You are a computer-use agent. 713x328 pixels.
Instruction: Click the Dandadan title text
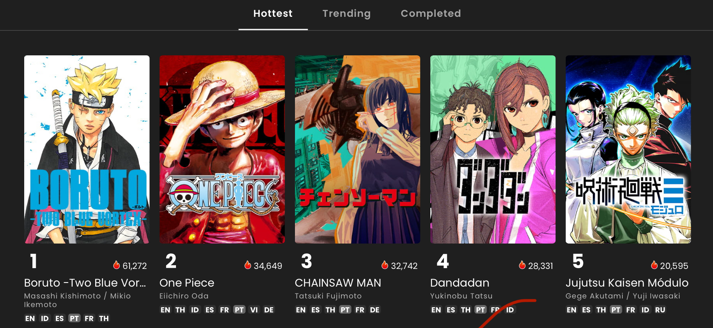460,283
